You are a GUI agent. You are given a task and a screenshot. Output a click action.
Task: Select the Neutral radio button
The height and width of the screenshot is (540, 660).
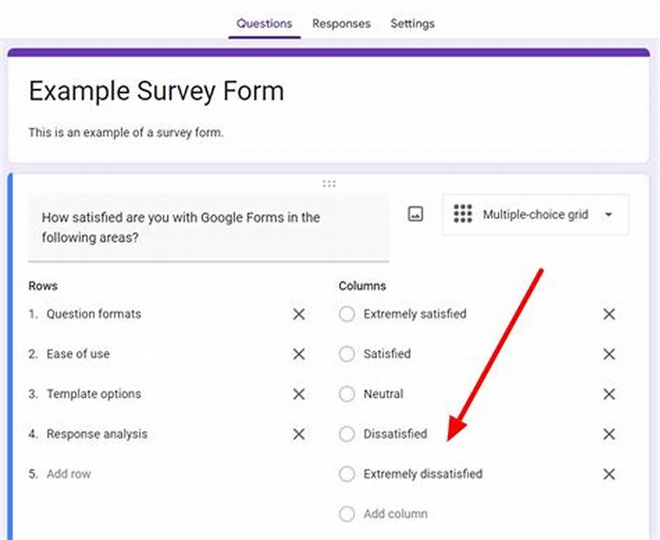[x=346, y=394]
